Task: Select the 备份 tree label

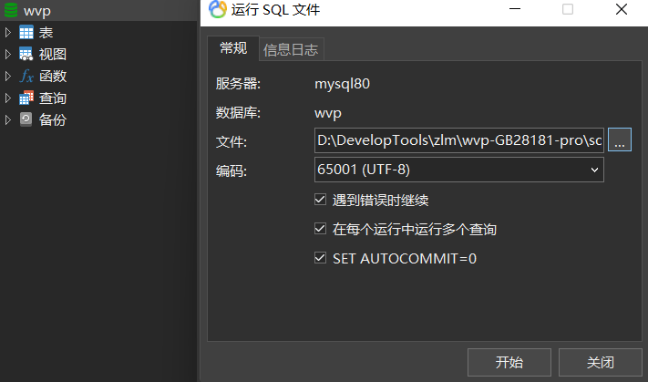Action: pyautogui.click(x=53, y=119)
